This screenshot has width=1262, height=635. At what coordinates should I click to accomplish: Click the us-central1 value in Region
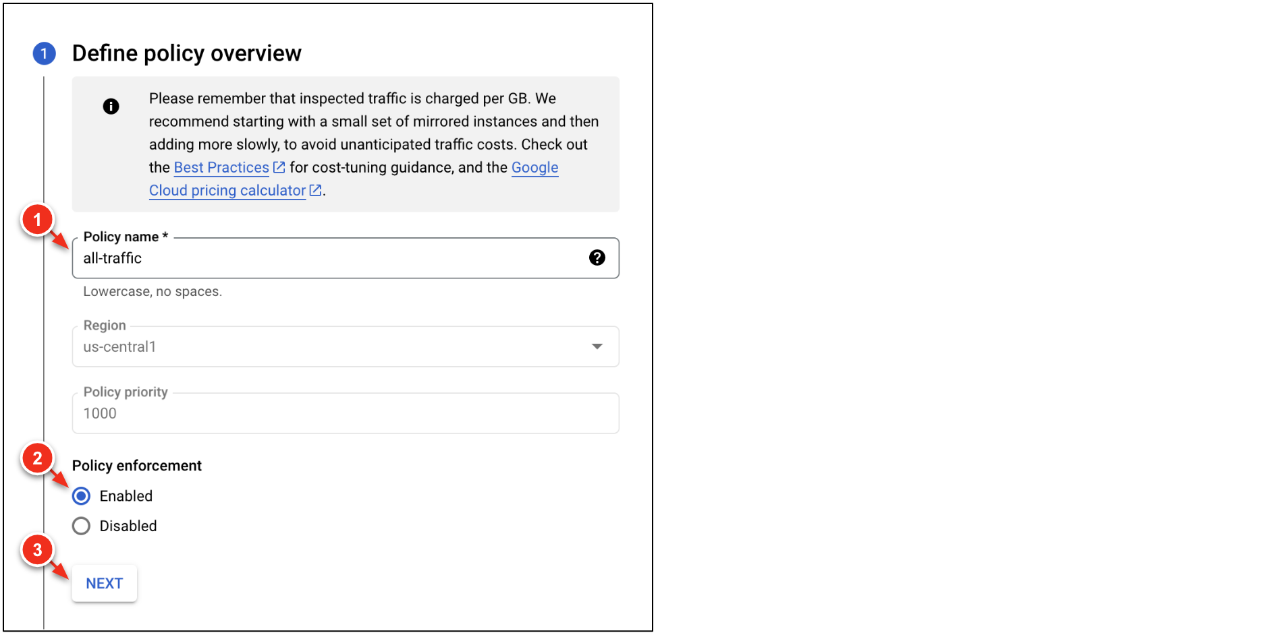pyautogui.click(x=119, y=347)
